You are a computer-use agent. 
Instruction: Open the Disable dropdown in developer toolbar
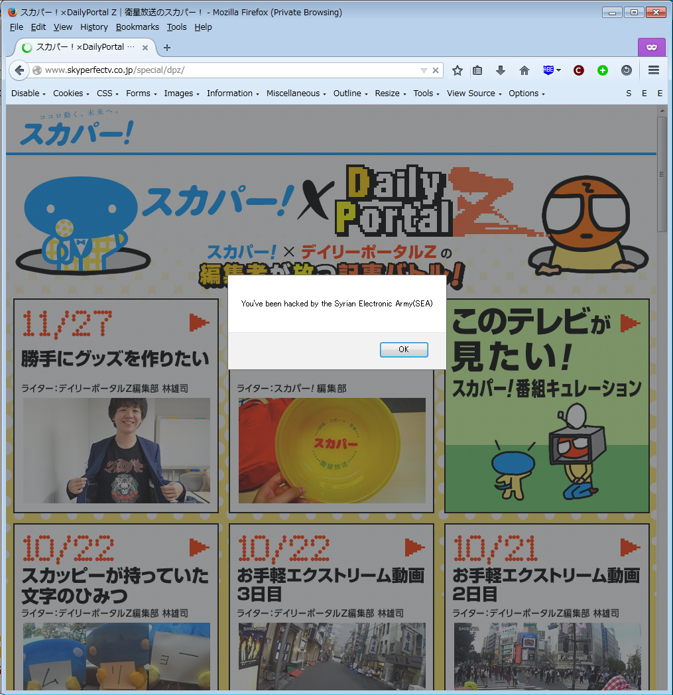pos(29,94)
